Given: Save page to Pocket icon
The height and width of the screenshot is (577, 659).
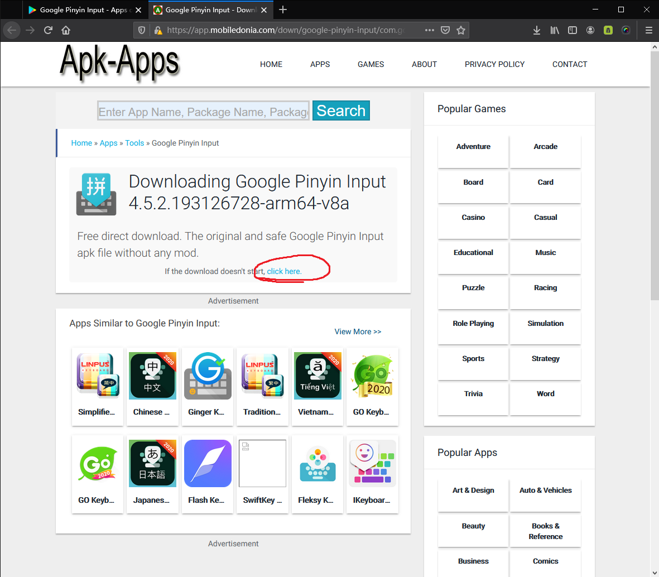Looking at the screenshot, I should 445,30.
